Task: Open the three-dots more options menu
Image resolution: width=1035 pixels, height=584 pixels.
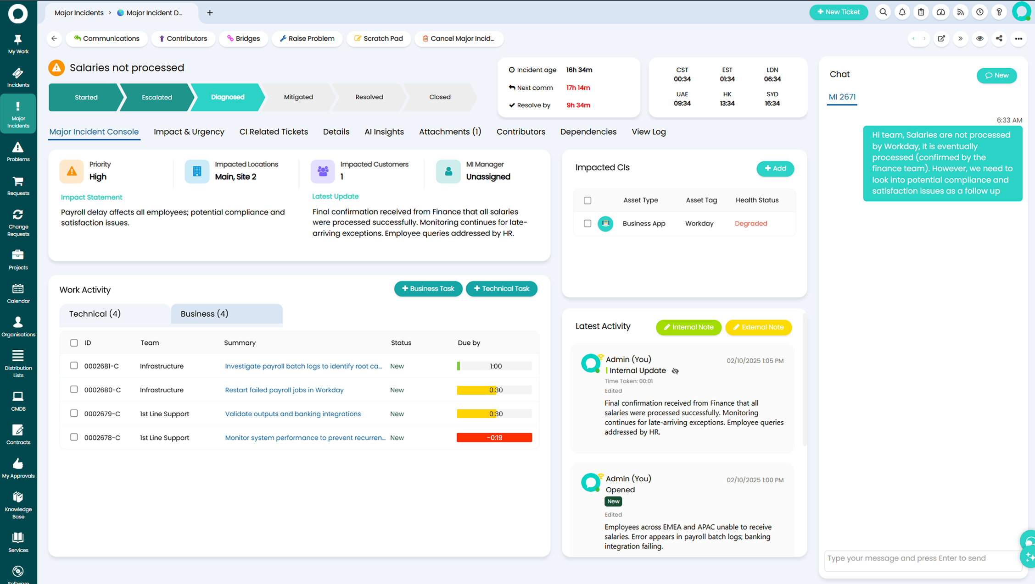Action: 1018,39
